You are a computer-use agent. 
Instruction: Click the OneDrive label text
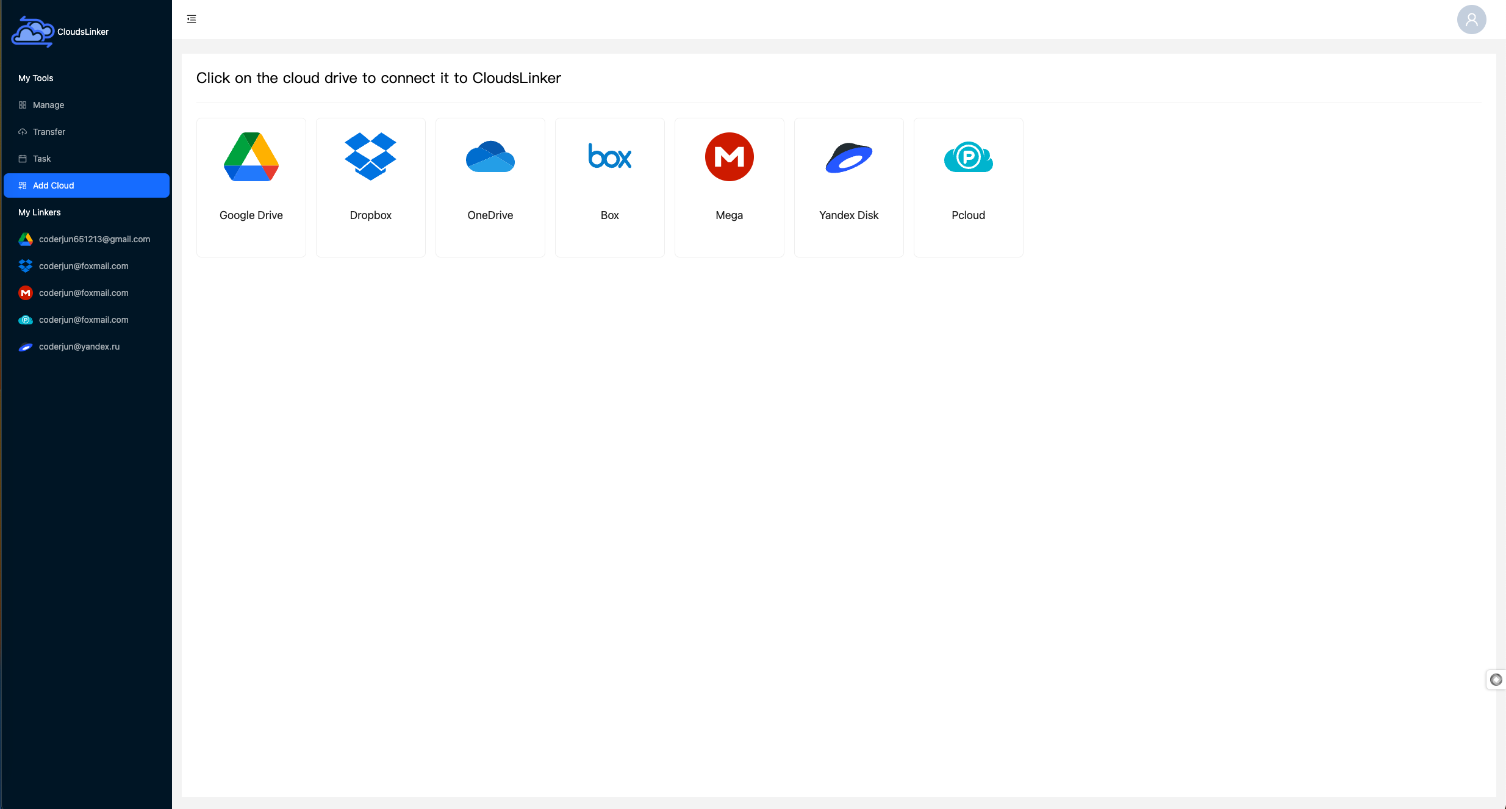pos(490,215)
